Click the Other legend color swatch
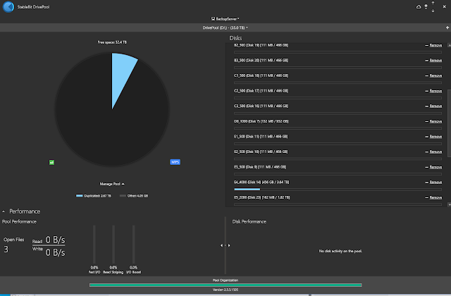 coord(123,196)
